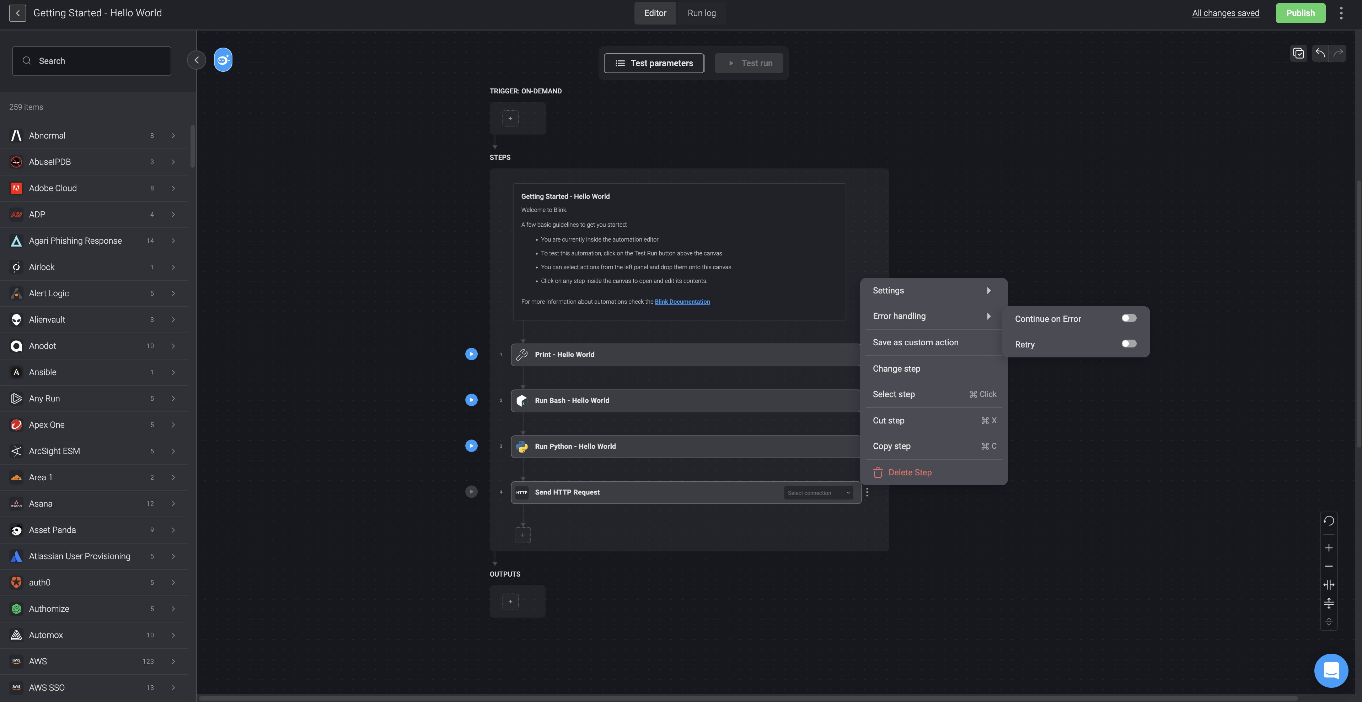Choose Select step menu entry
Image resolution: width=1362 pixels, height=702 pixels.
pyautogui.click(x=933, y=394)
